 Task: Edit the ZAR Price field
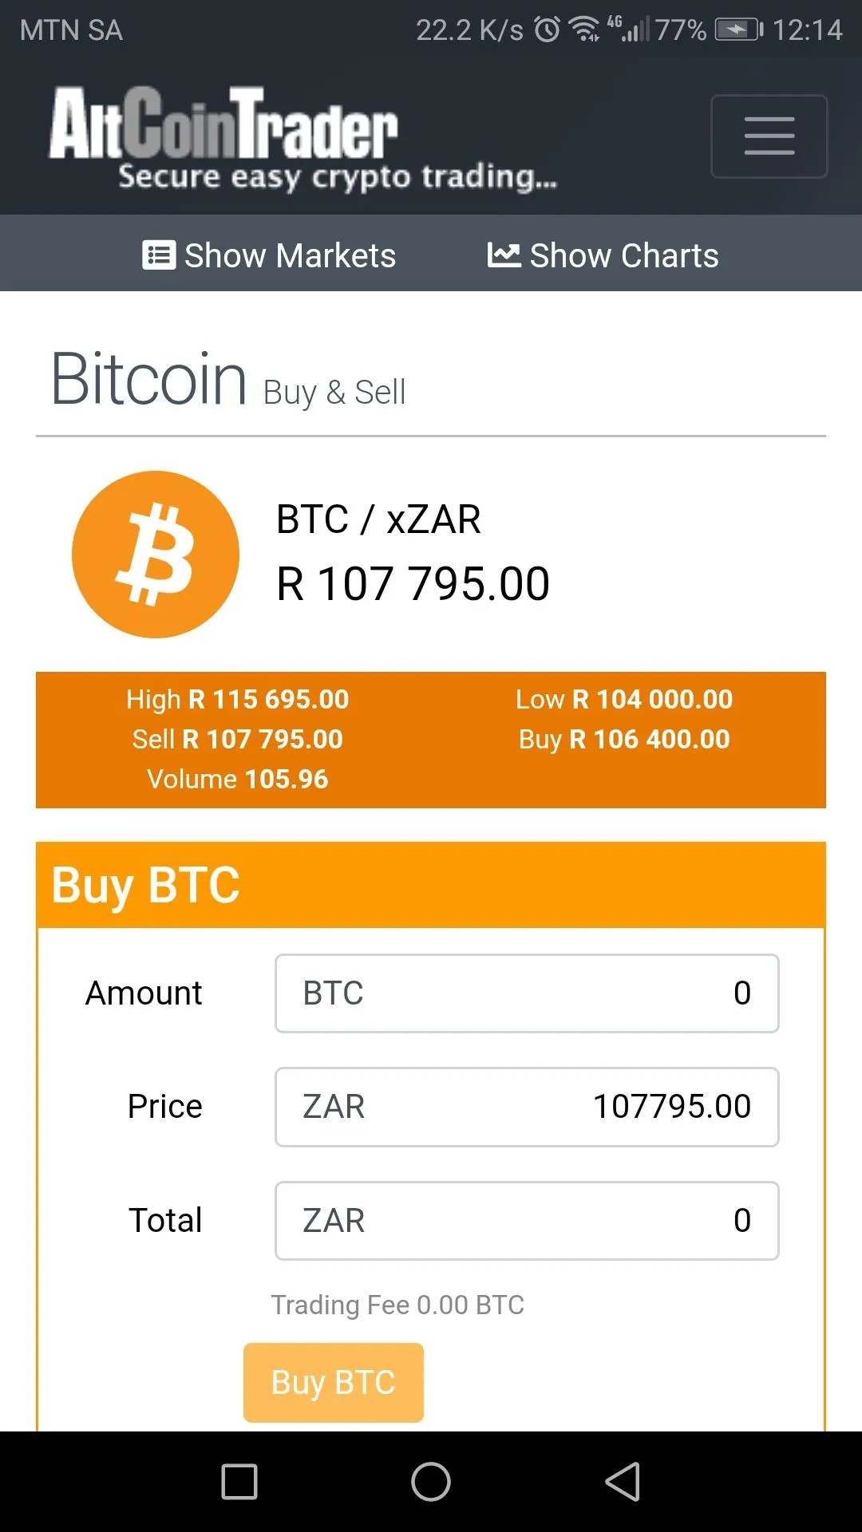click(x=527, y=1107)
